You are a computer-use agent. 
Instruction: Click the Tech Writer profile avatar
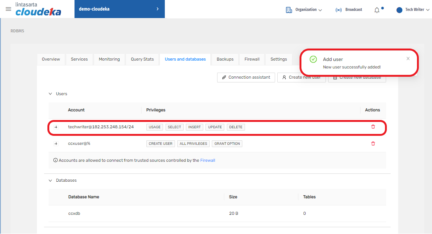pos(399,10)
